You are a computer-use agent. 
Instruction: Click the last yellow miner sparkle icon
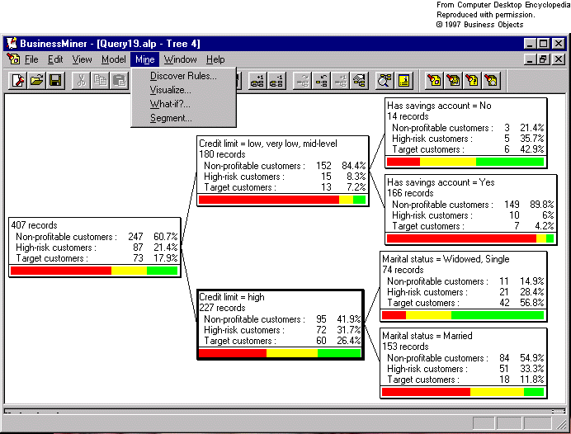[x=491, y=80]
